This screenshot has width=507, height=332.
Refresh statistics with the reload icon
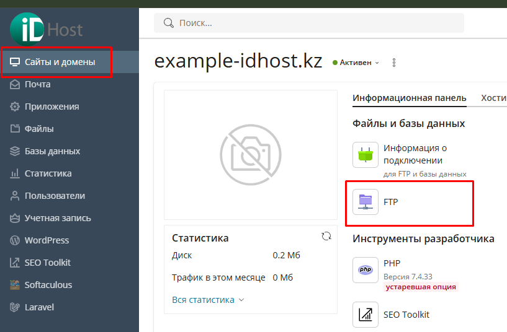(326, 236)
